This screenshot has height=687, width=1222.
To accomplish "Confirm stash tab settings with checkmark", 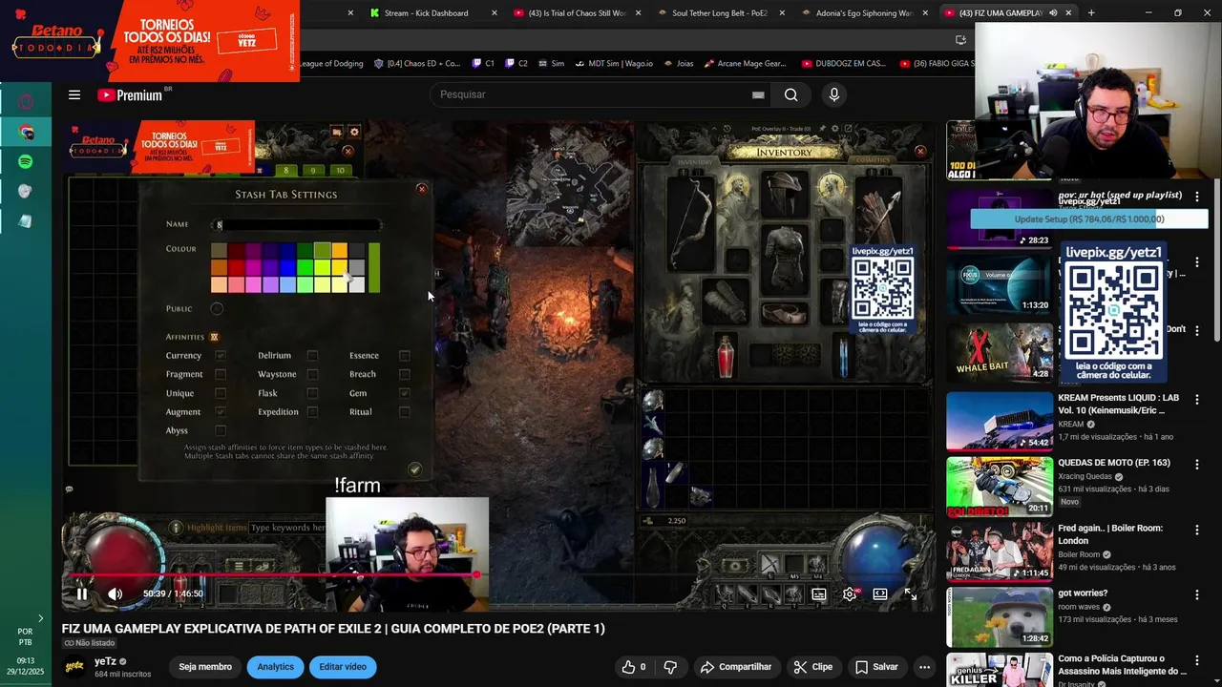I will 414,468.
